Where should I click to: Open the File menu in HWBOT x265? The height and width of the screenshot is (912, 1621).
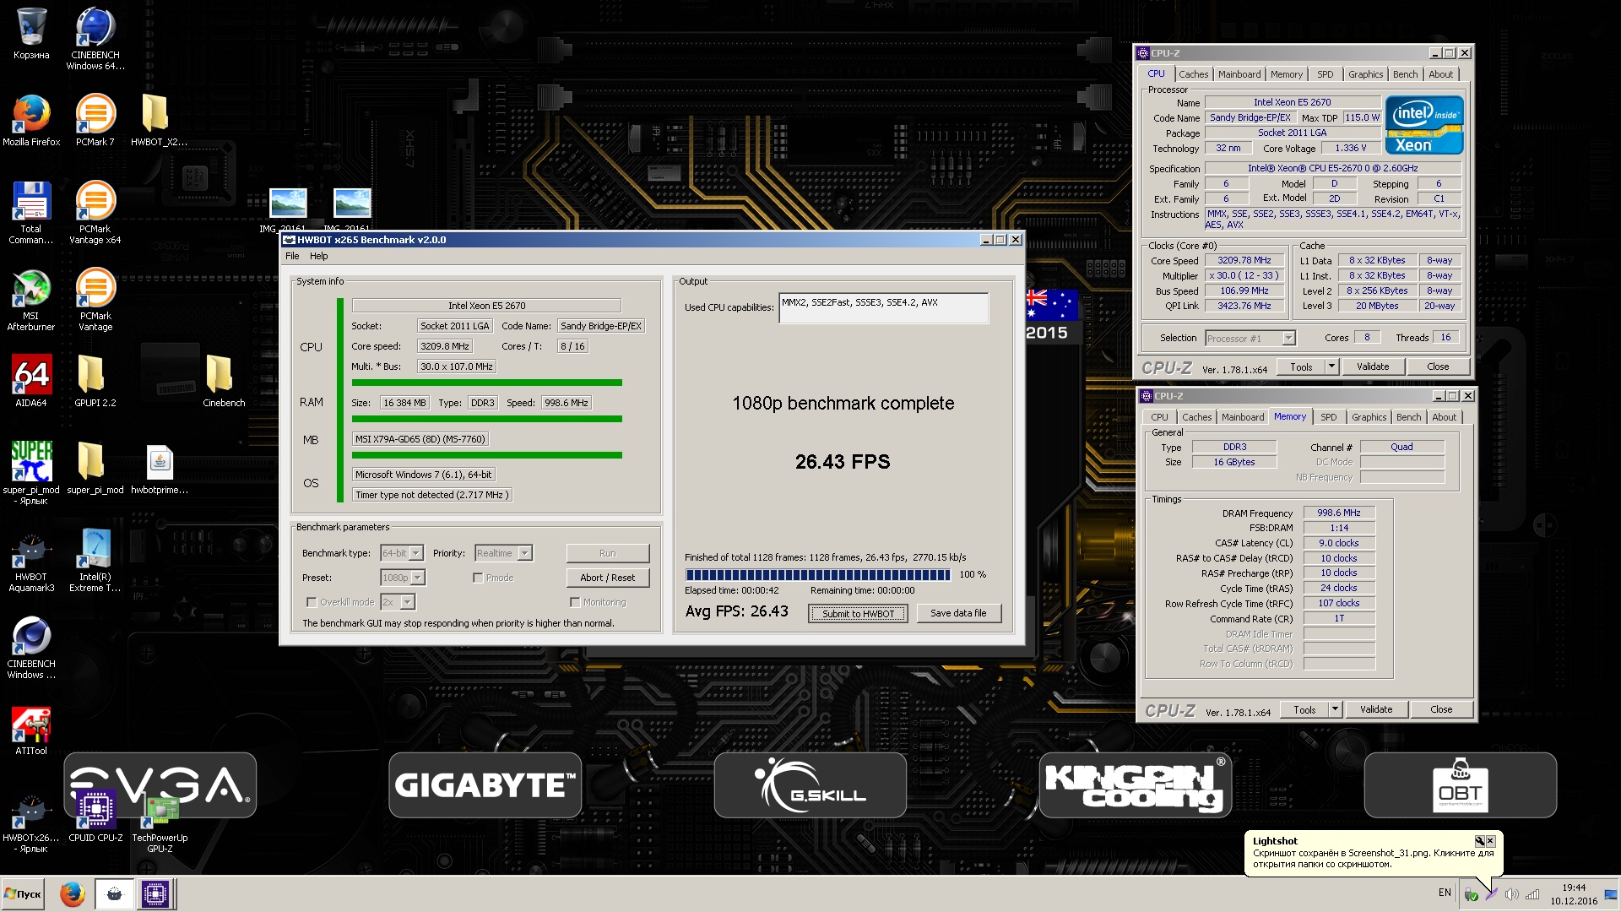point(292,256)
